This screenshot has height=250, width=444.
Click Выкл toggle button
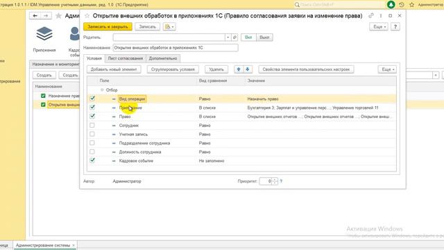[x=264, y=37]
